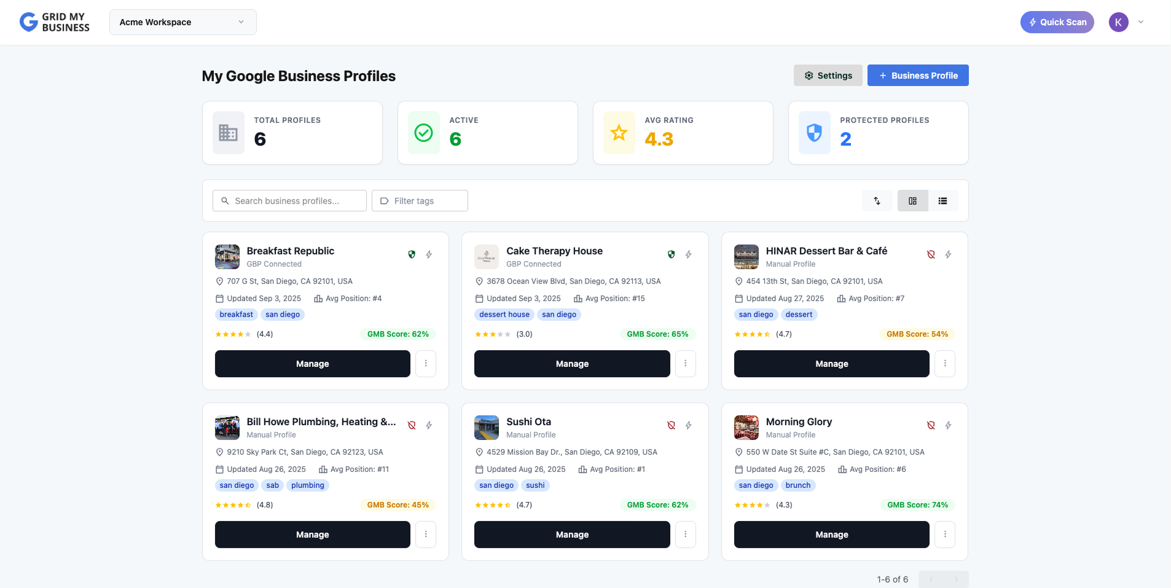Go to previous page of profiles
This screenshot has width=1171, height=588.
click(931, 579)
